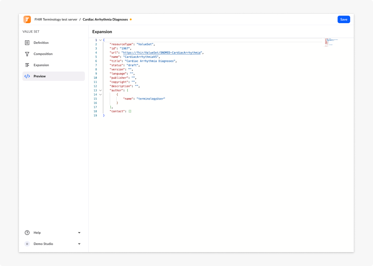Open the SNOMED-CardiacArrhythmia URL link

162,53
